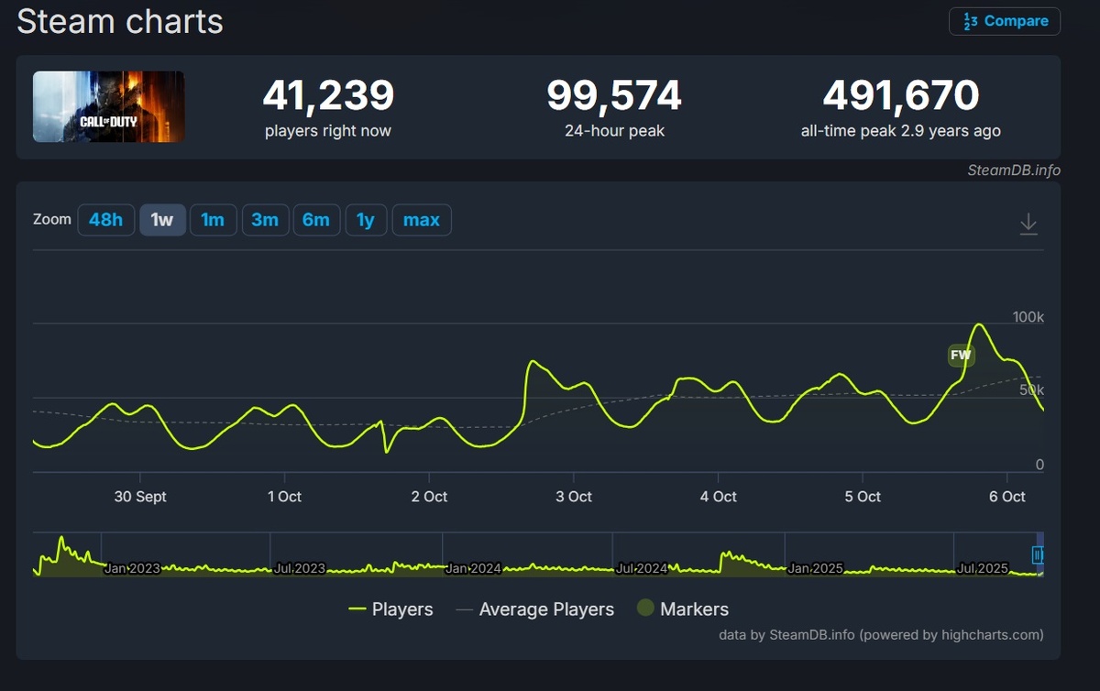Show max range on the chart

click(422, 220)
